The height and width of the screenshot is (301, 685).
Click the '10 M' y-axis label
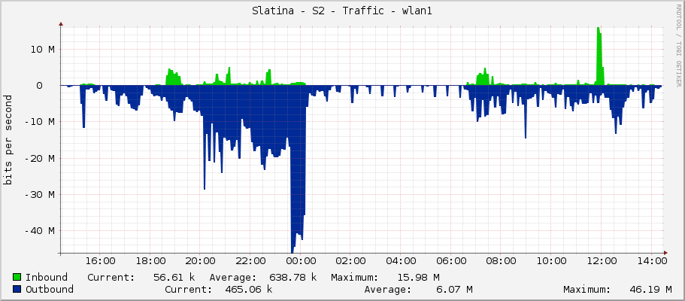point(42,50)
